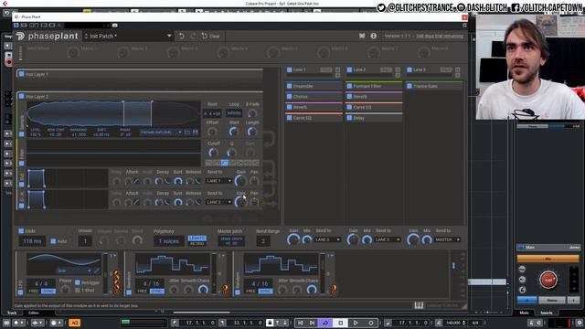This screenshot has height=329, width=585.
Task: Edit LFO shape with pencil icon
Action: (x=97, y=271)
